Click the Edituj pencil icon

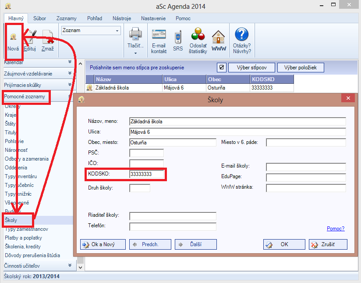coord(30,37)
